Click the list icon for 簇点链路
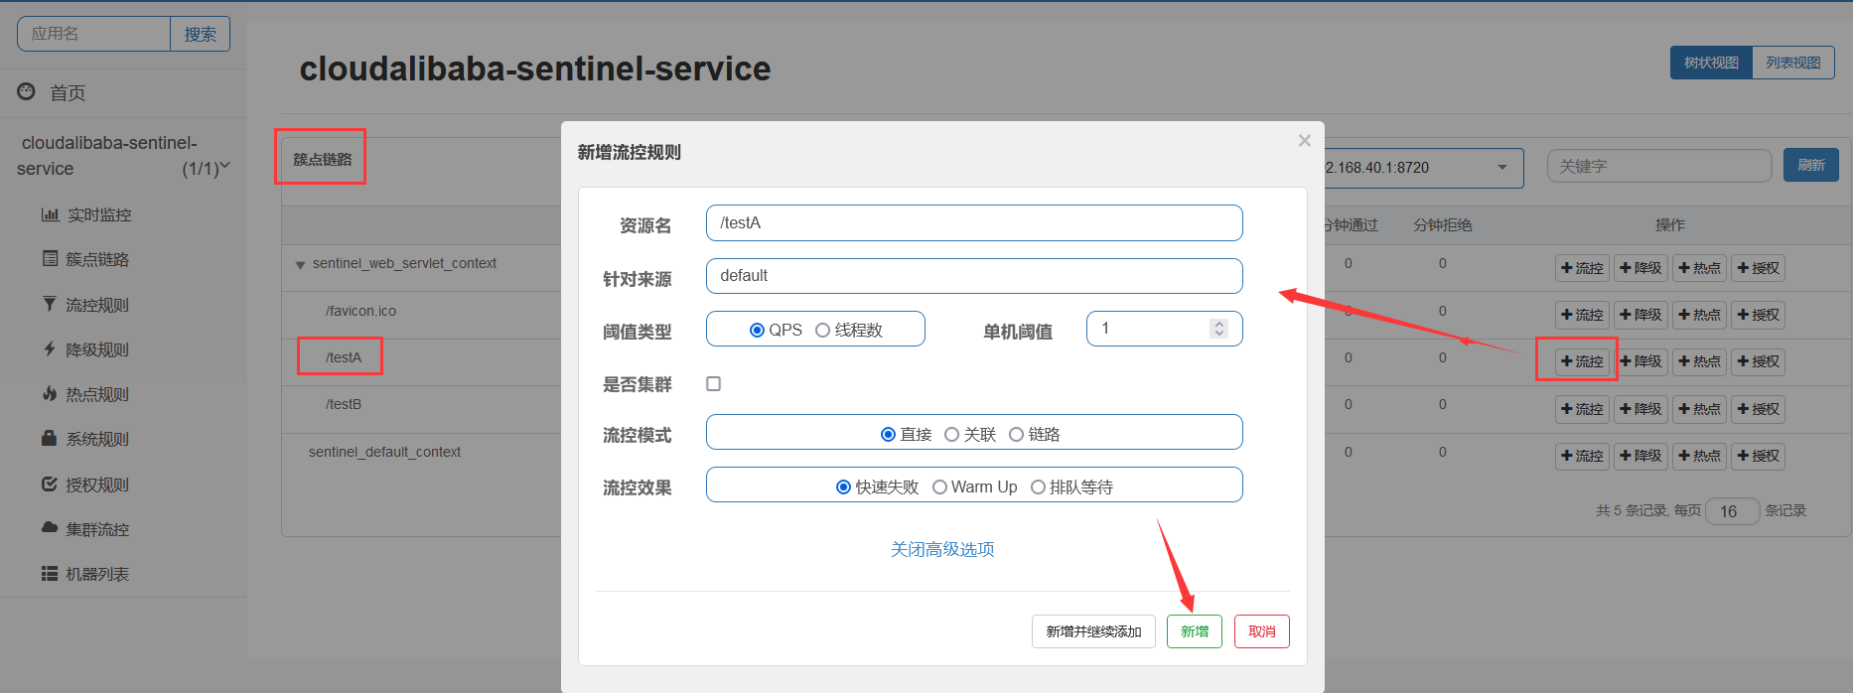The height and width of the screenshot is (693, 1853). (x=50, y=258)
